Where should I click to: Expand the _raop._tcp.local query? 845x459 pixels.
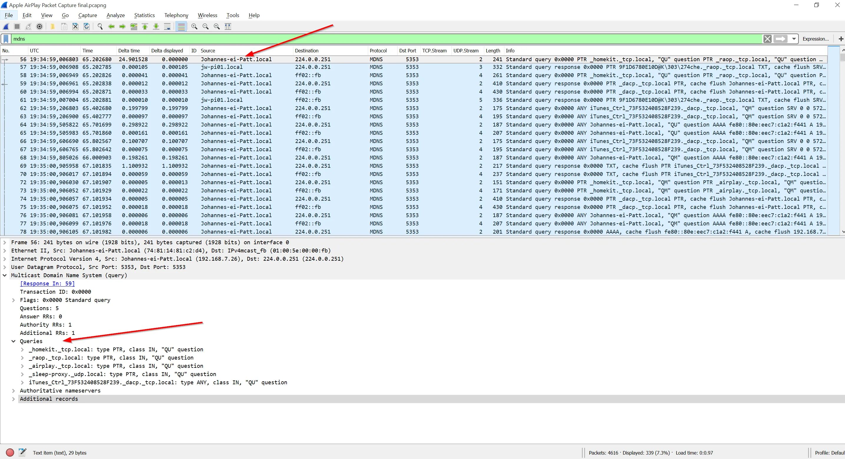(22, 358)
